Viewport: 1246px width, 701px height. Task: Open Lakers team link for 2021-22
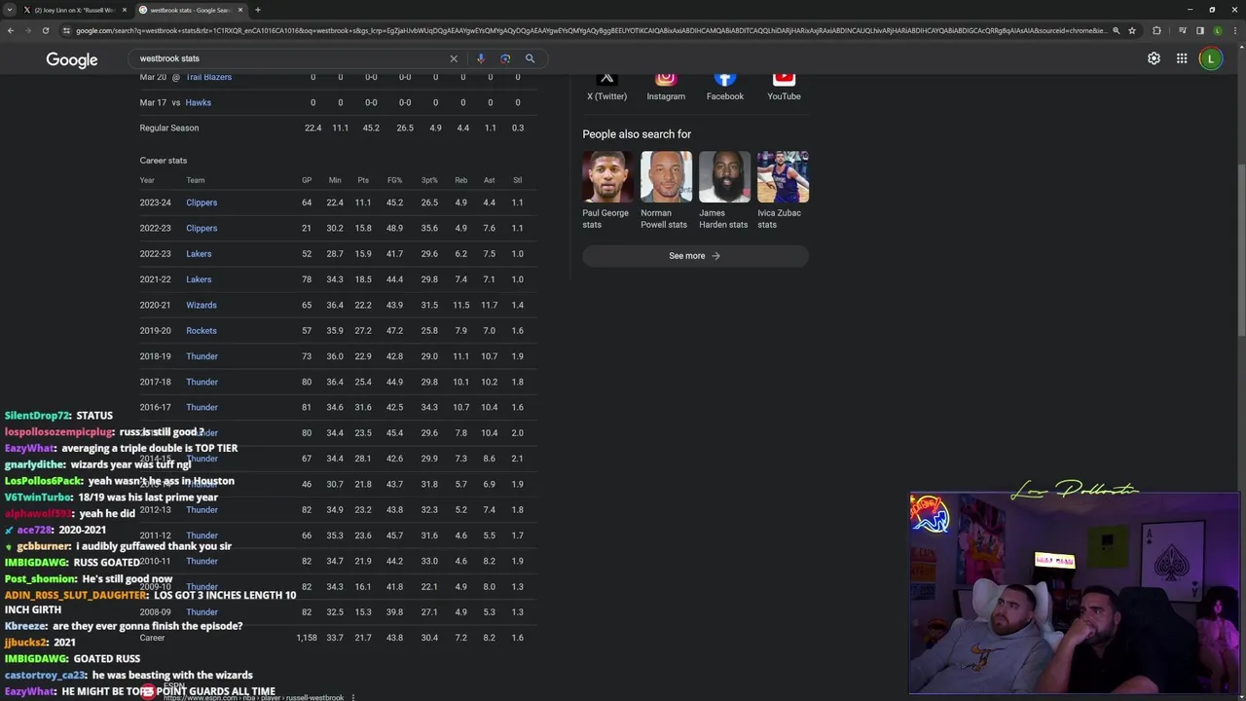pos(199,279)
